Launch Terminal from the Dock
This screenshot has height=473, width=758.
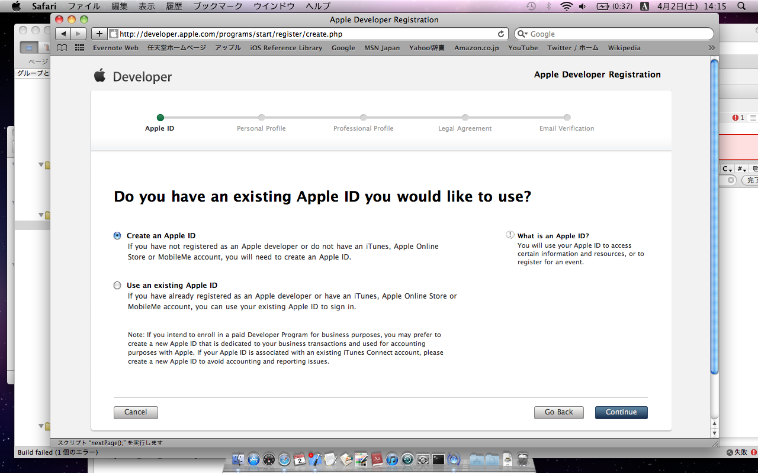click(438, 459)
